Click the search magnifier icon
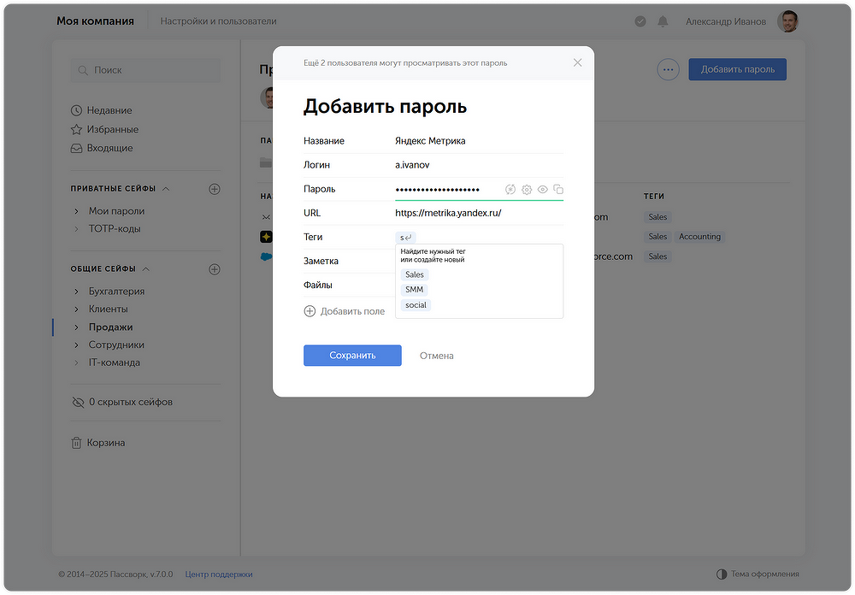The width and height of the screenshot is (855, 595). [83, 70]
